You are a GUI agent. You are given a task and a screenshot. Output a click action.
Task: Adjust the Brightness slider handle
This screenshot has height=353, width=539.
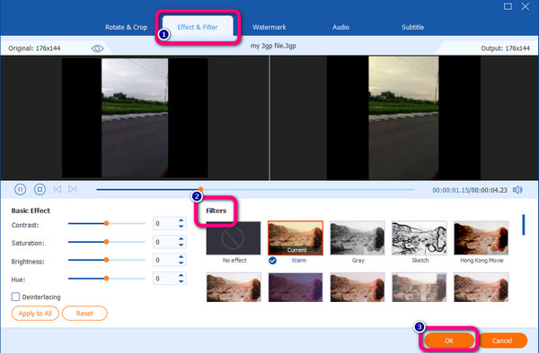tap(107, 260)
